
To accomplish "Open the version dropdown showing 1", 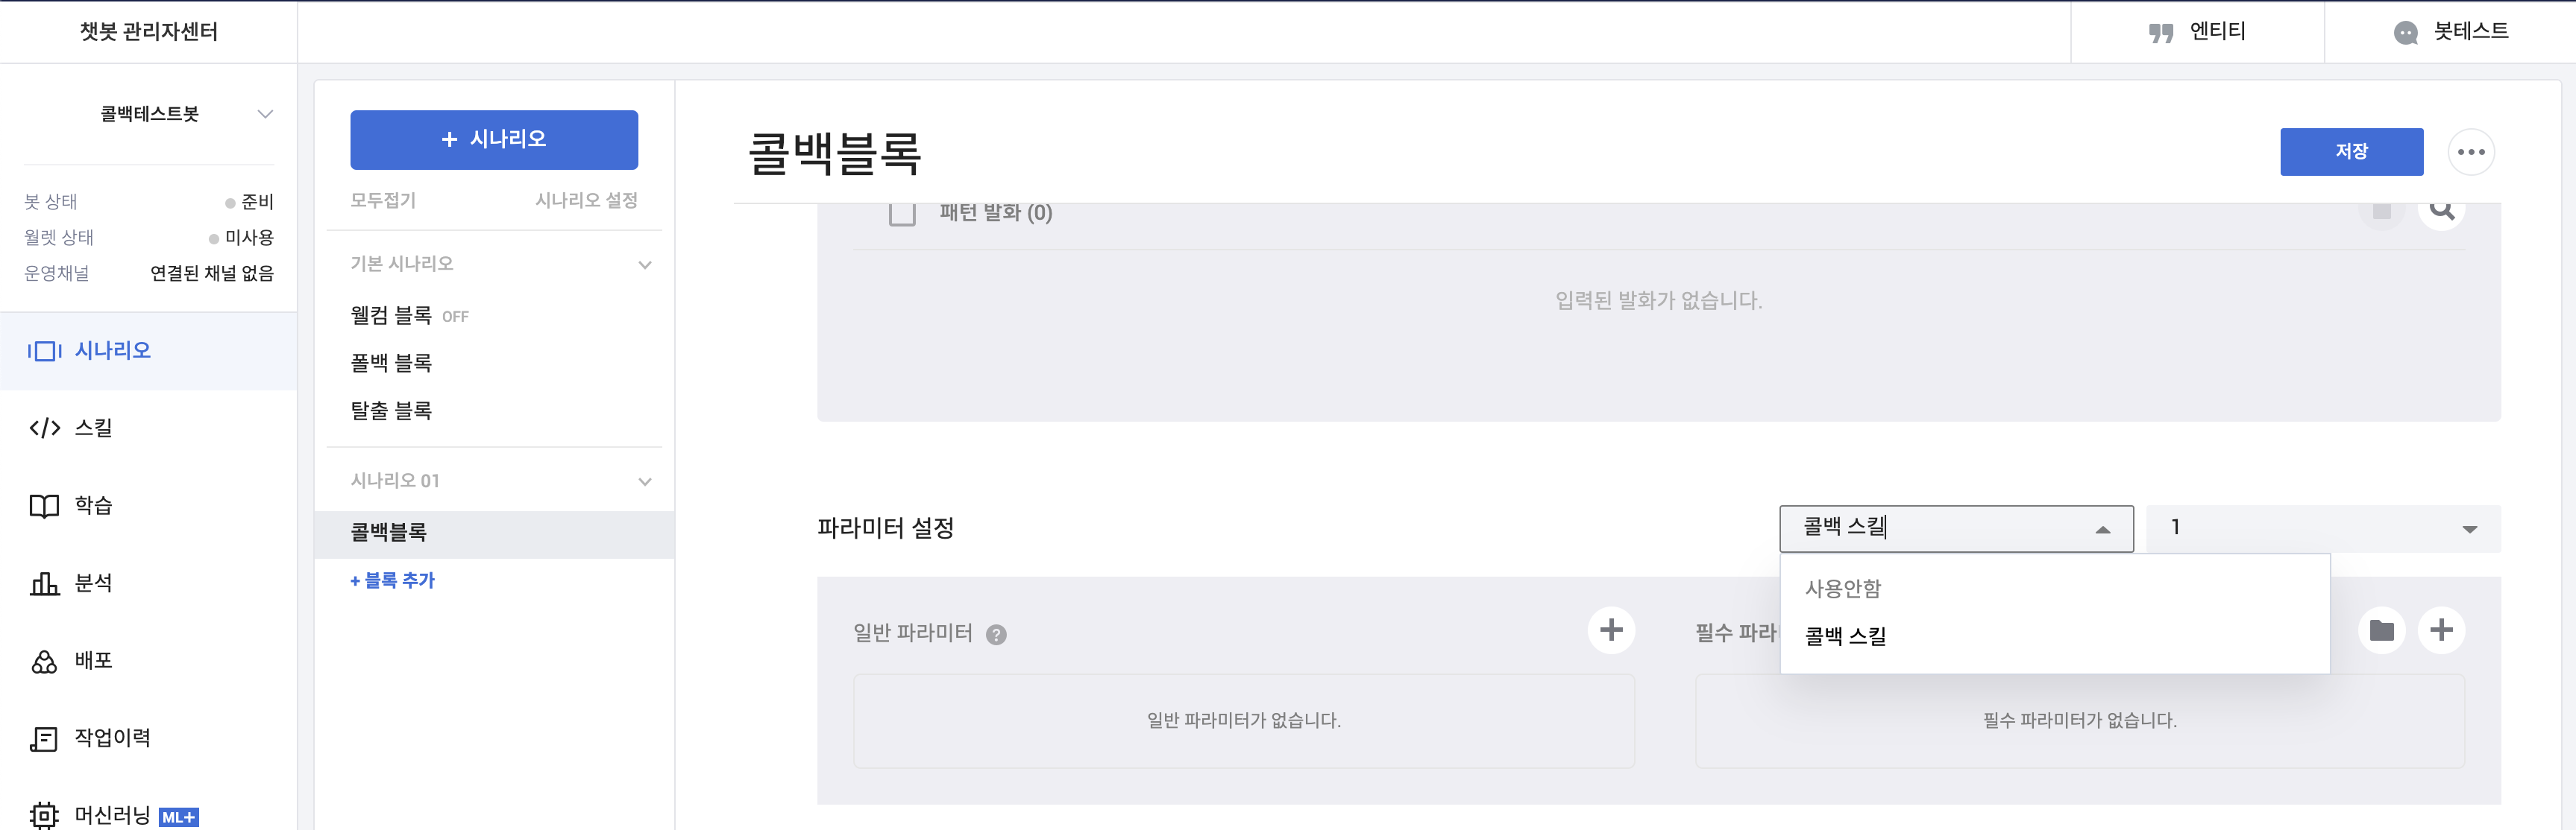I will [x=2322, y=528].
